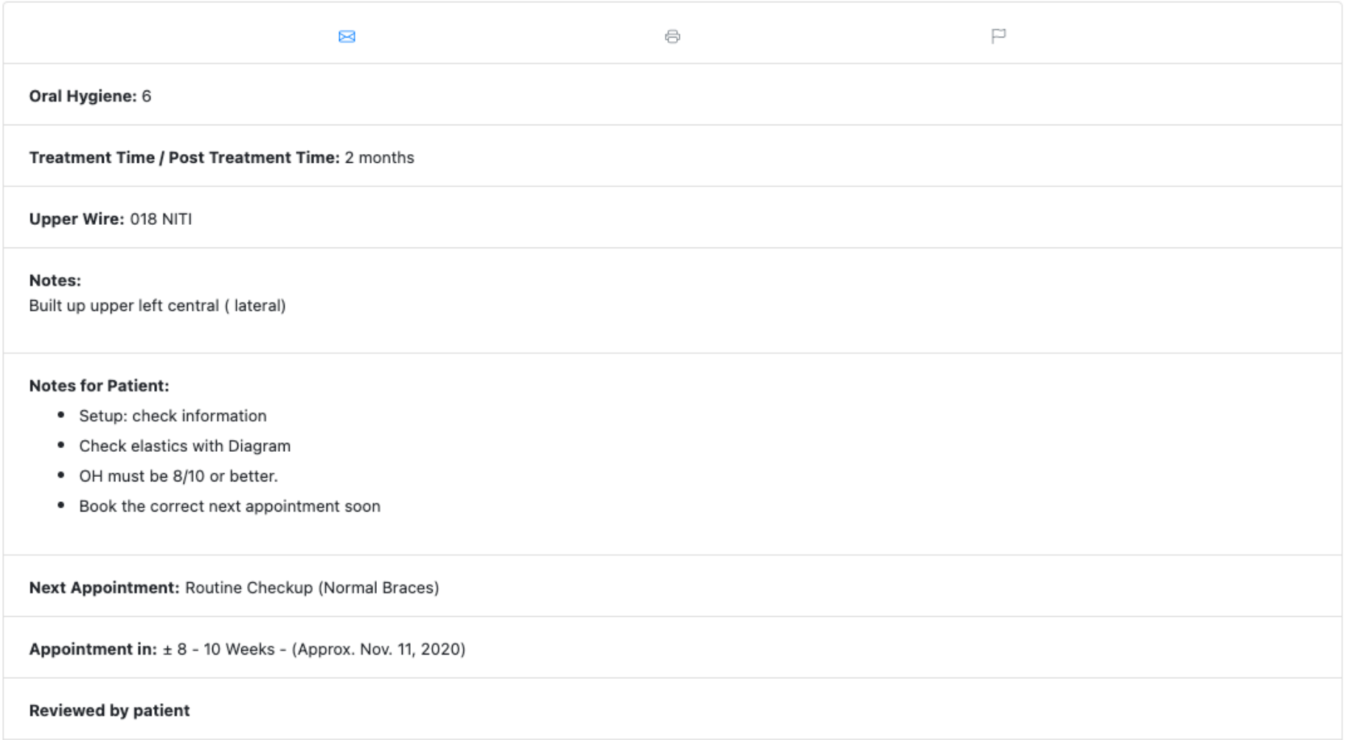Select the 'Built up upper left central' note

click(157, 306)
